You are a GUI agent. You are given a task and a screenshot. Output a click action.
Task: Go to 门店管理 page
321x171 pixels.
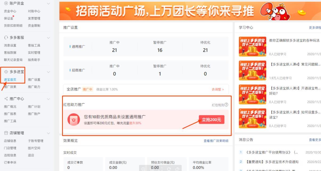click(x=10, y=148)
